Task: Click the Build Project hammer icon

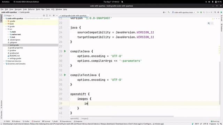Action: tap(169, 12)
